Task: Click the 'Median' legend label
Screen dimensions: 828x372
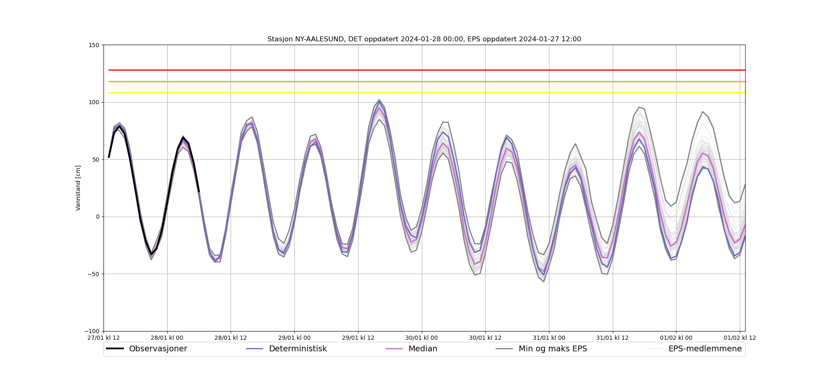Action: coord(423,349)
